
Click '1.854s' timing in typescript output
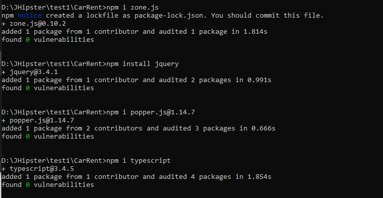click(259, 177)
